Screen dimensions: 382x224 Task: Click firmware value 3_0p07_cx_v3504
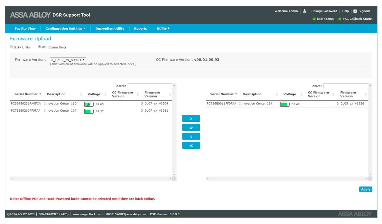point(155,104)
